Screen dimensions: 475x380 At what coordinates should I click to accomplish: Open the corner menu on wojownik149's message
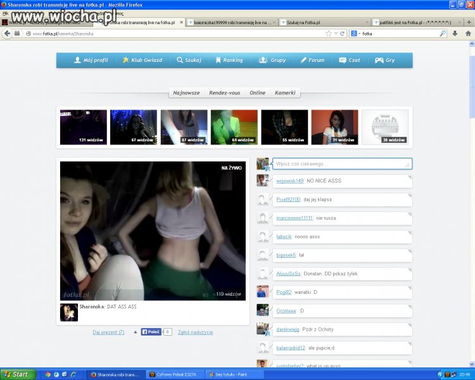[x=410, y=177]
